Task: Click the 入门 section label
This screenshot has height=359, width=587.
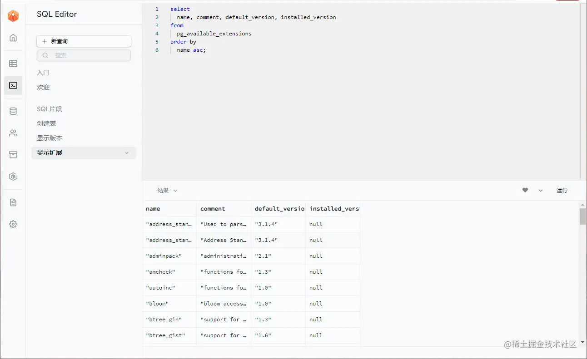Action: 43,73
